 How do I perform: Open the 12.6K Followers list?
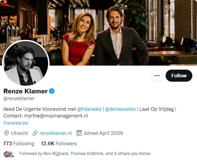(59, 144)
